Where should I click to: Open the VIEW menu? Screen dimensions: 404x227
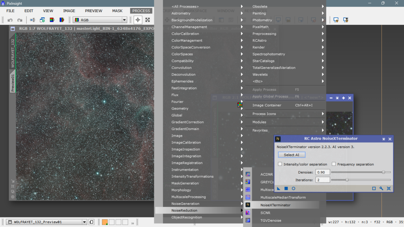coord(48,11)
